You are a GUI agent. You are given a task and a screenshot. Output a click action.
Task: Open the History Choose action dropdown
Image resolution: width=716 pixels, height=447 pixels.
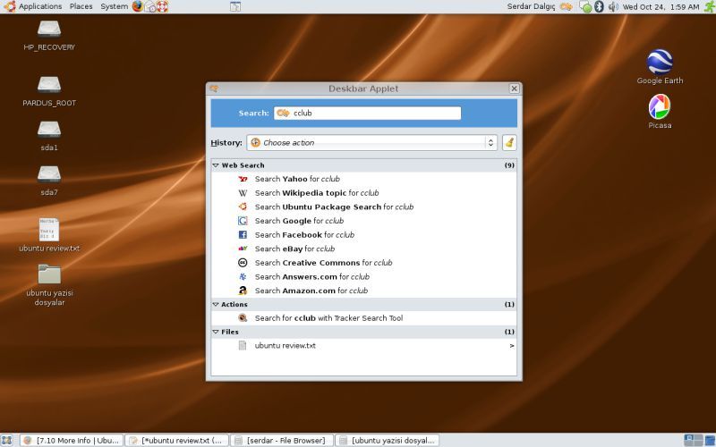point(371,142)
